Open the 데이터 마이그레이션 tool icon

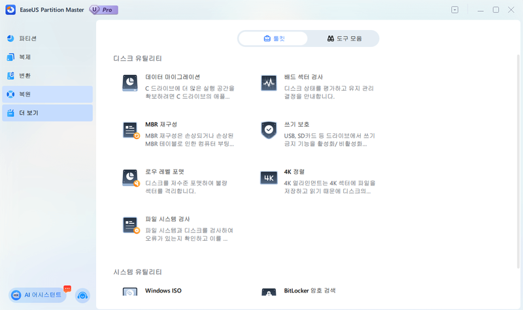point(131,83)
